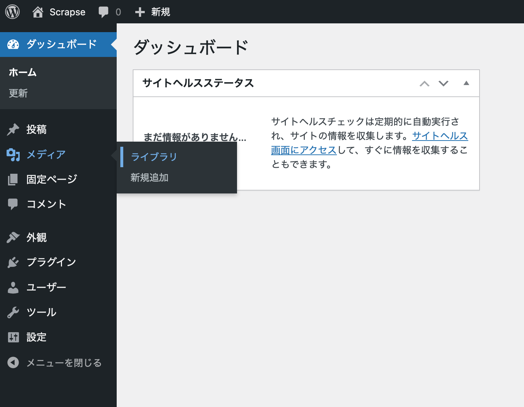Select the 外観 appearance brush icon
Viewport: 524px width, 407px height.
(x=13, y=237)
